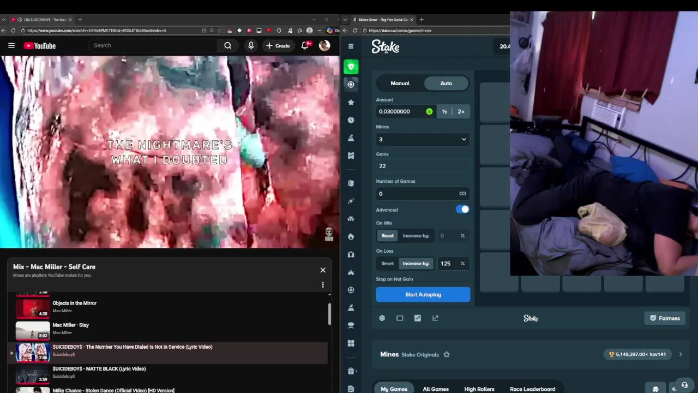The image size is (698, 393).
Task: Favourite the Mines game with star
Action: point(447,354)
